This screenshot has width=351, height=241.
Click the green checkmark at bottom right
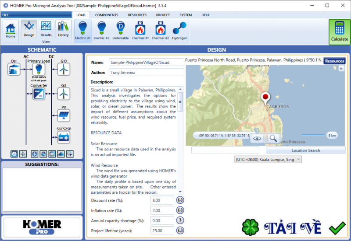(337, 228)
